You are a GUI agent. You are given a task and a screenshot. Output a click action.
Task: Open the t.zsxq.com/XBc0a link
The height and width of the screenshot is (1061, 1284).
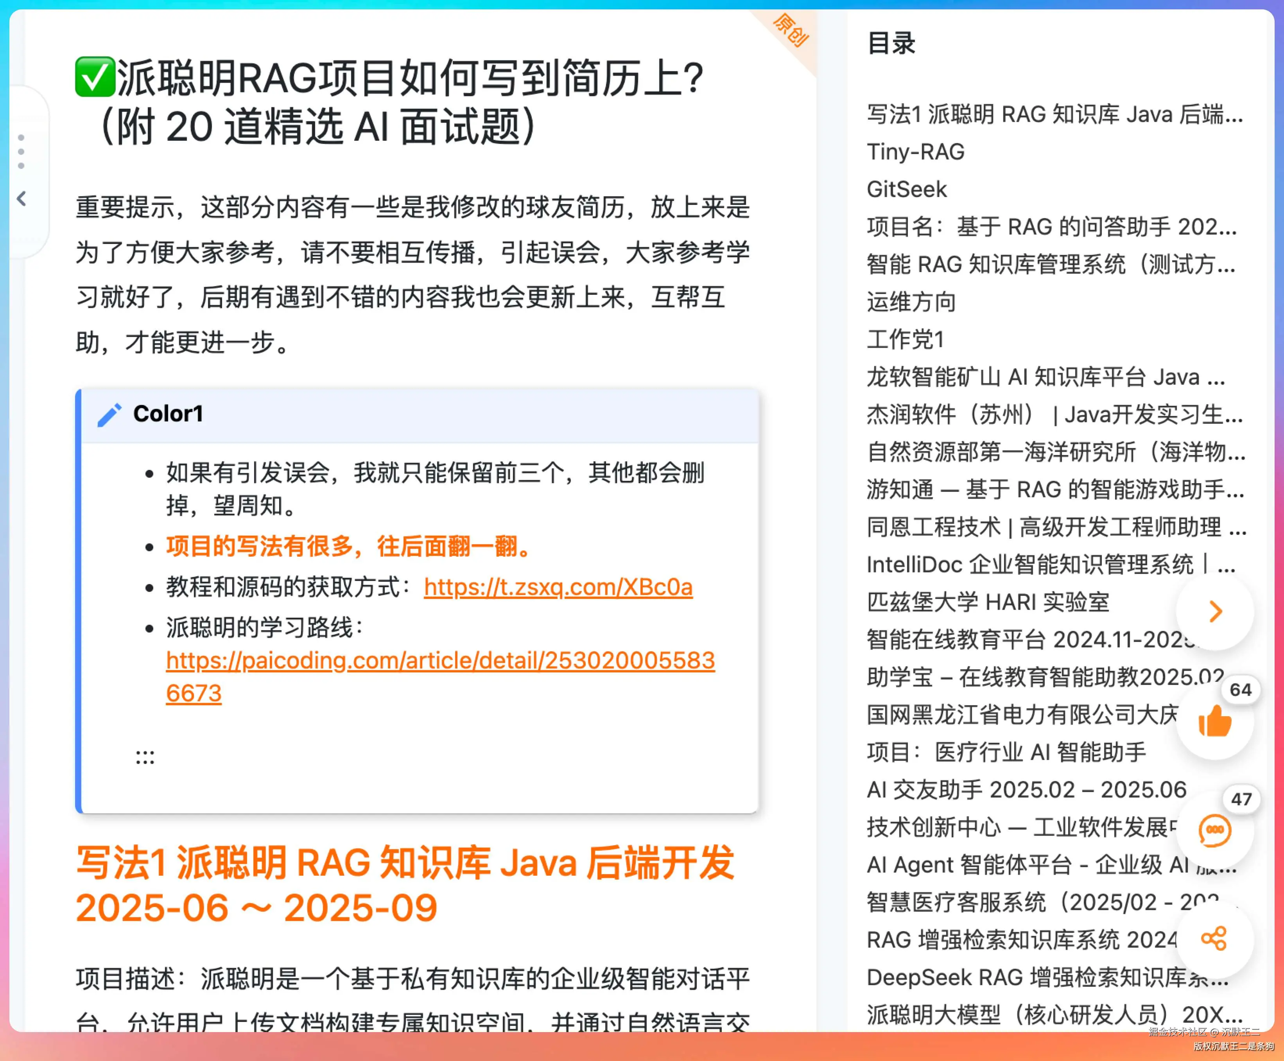(558, 587)
